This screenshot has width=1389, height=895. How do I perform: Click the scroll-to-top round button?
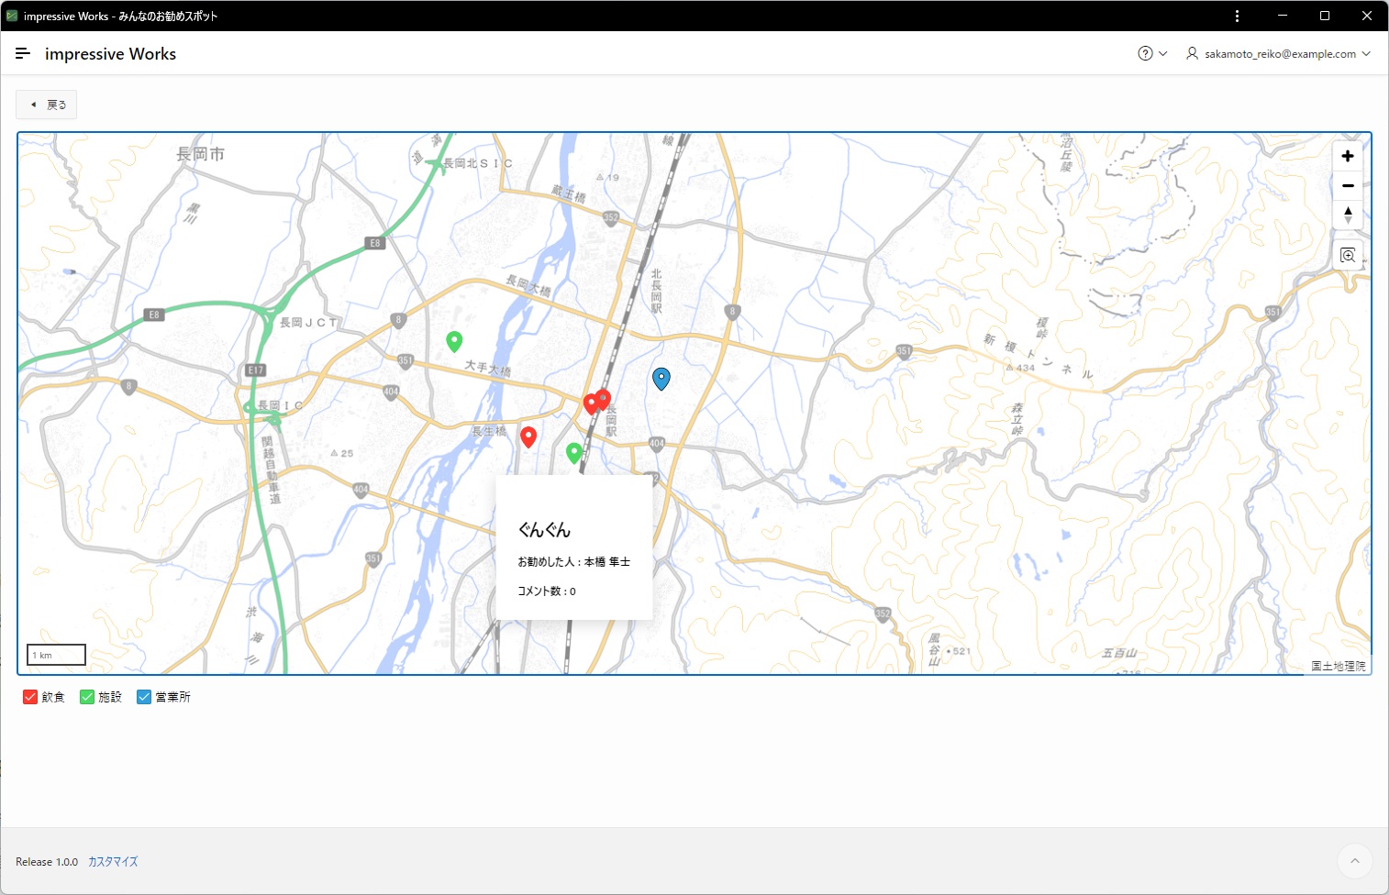pos(1355,861)
